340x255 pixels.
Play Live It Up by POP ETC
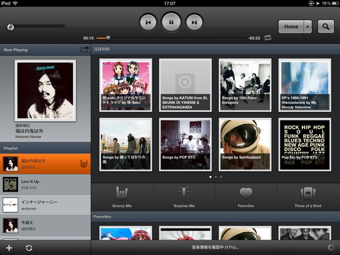pyautogui.click(x=45, y=184)
